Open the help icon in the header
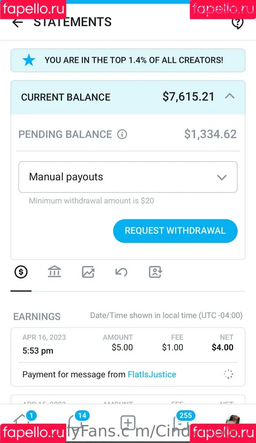 [x=237, y=23]
